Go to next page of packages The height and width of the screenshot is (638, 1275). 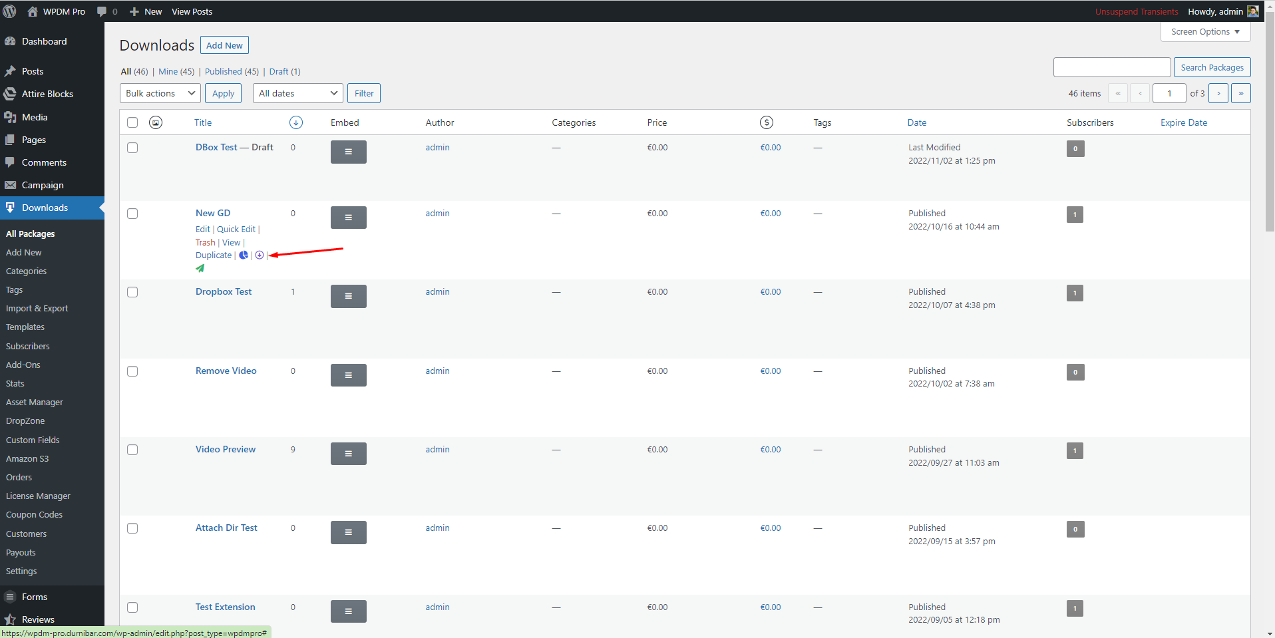[x=1218, y=93]
